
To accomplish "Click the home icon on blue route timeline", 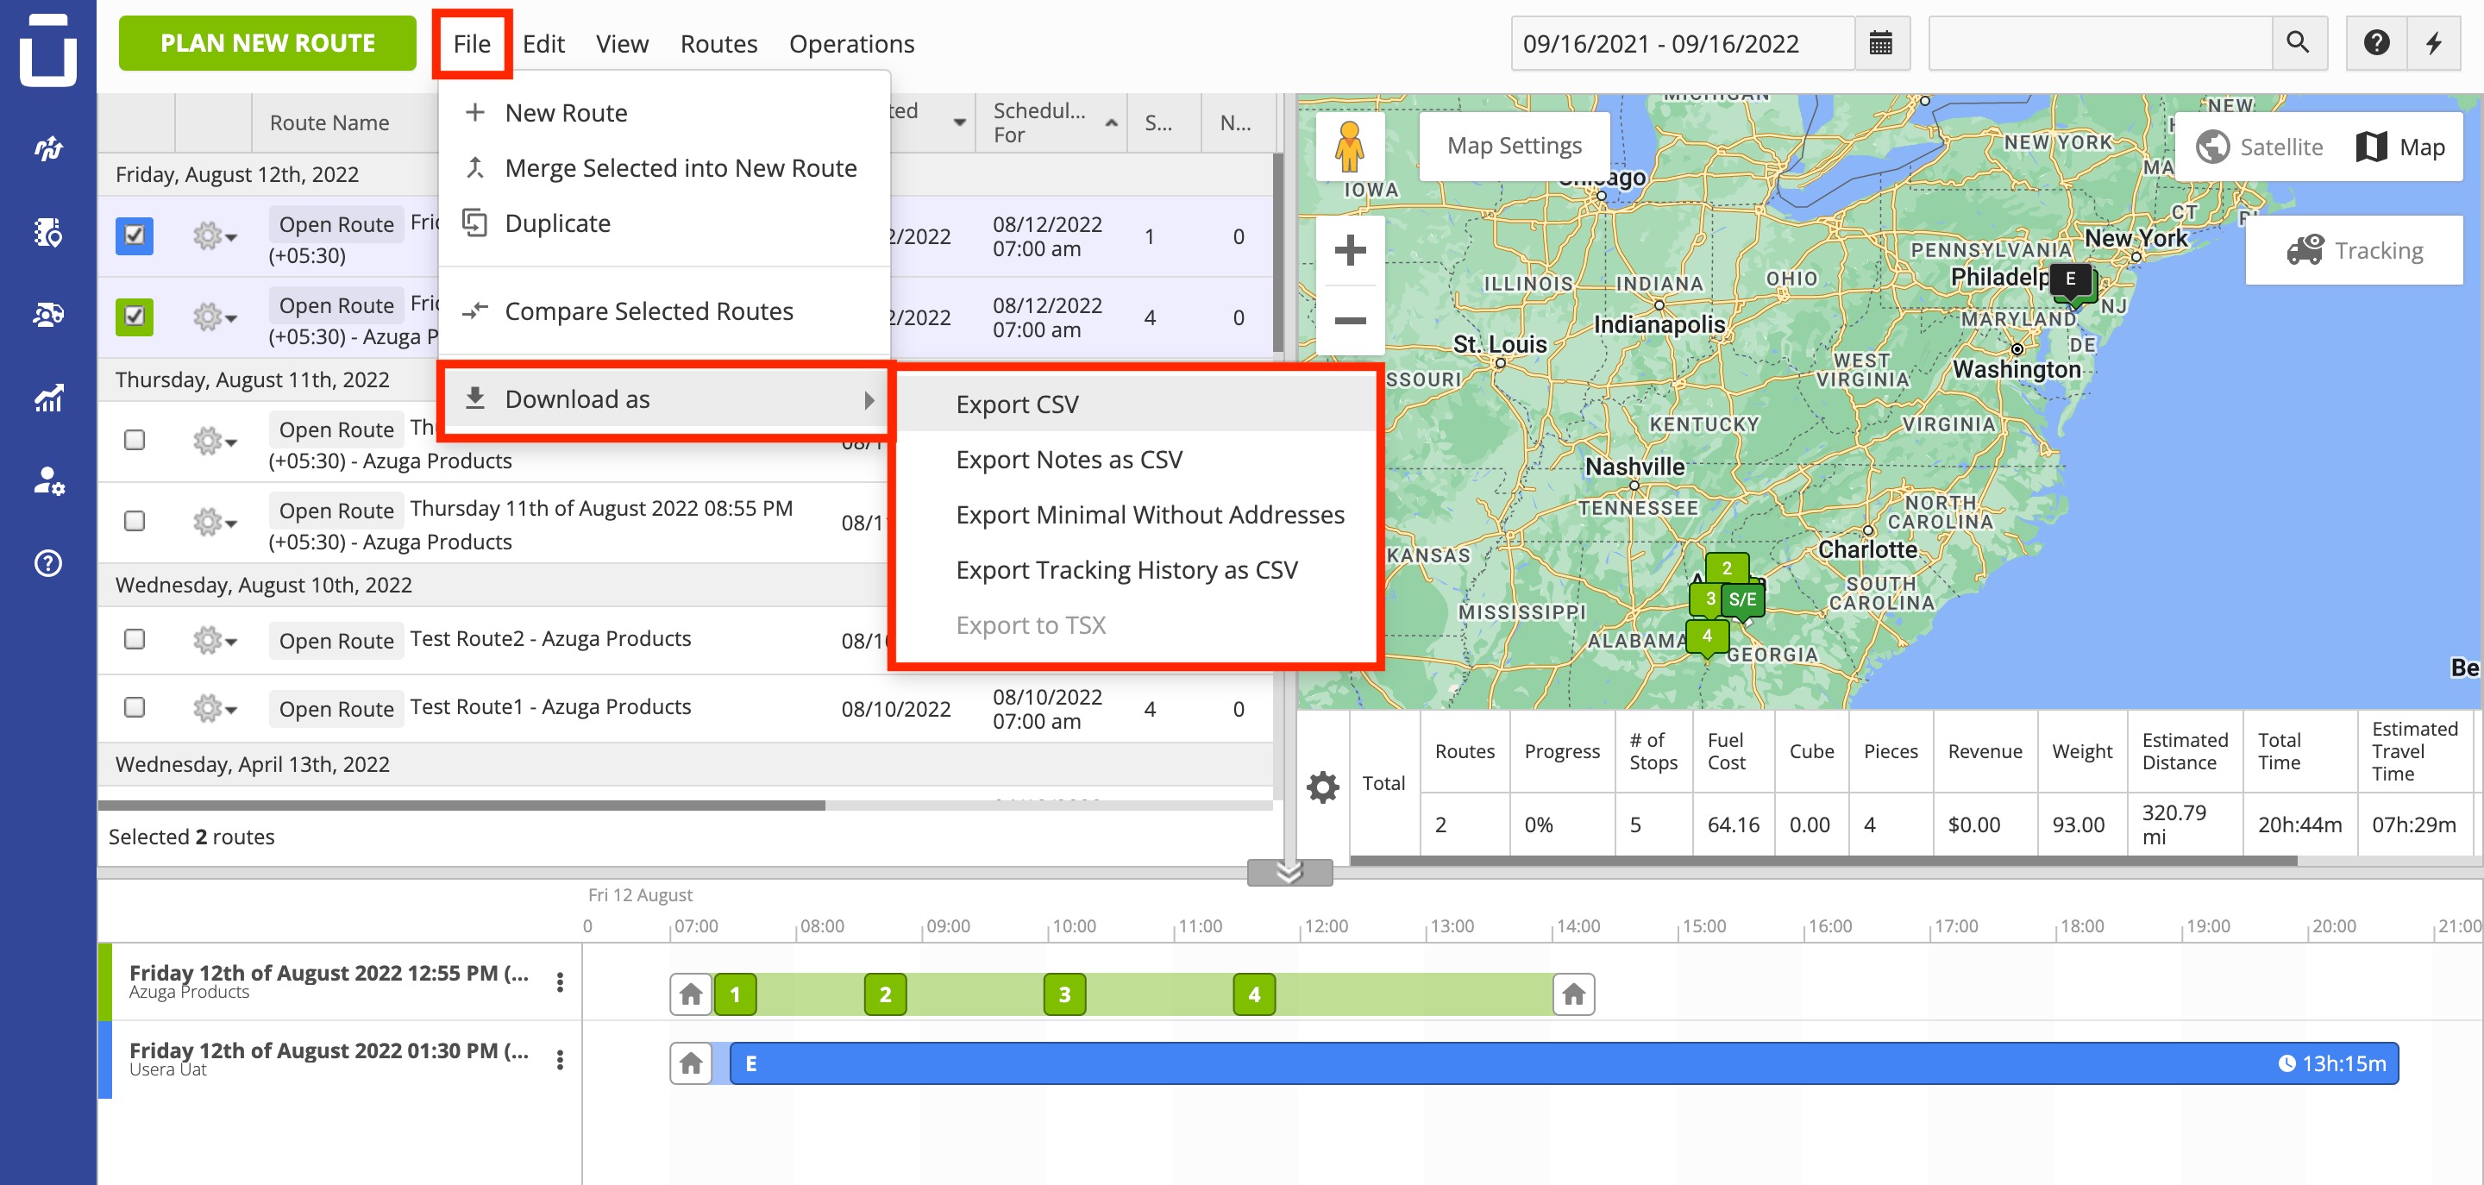I will coord(690,1063).
